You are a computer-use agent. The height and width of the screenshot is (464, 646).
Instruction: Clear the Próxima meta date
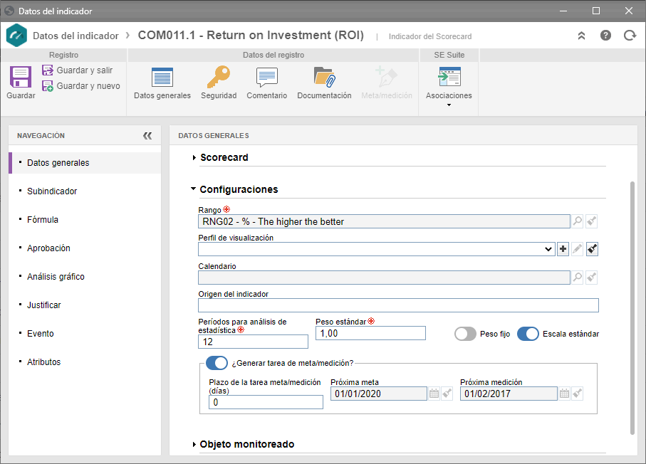(447, 394)
